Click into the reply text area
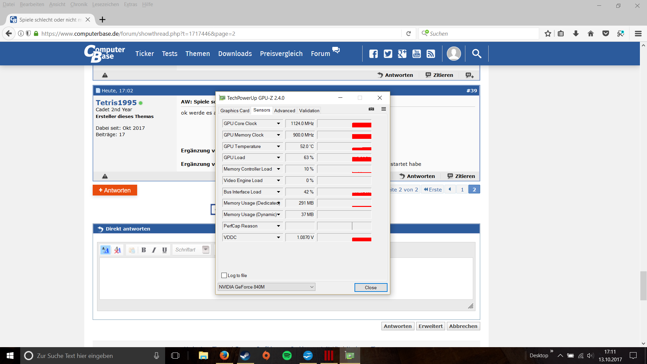 tap(158, 278)
